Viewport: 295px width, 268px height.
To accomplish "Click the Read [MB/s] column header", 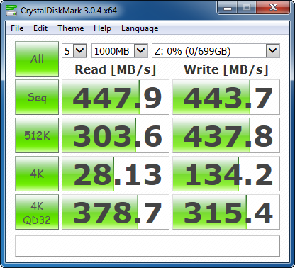I will point(116,69).
